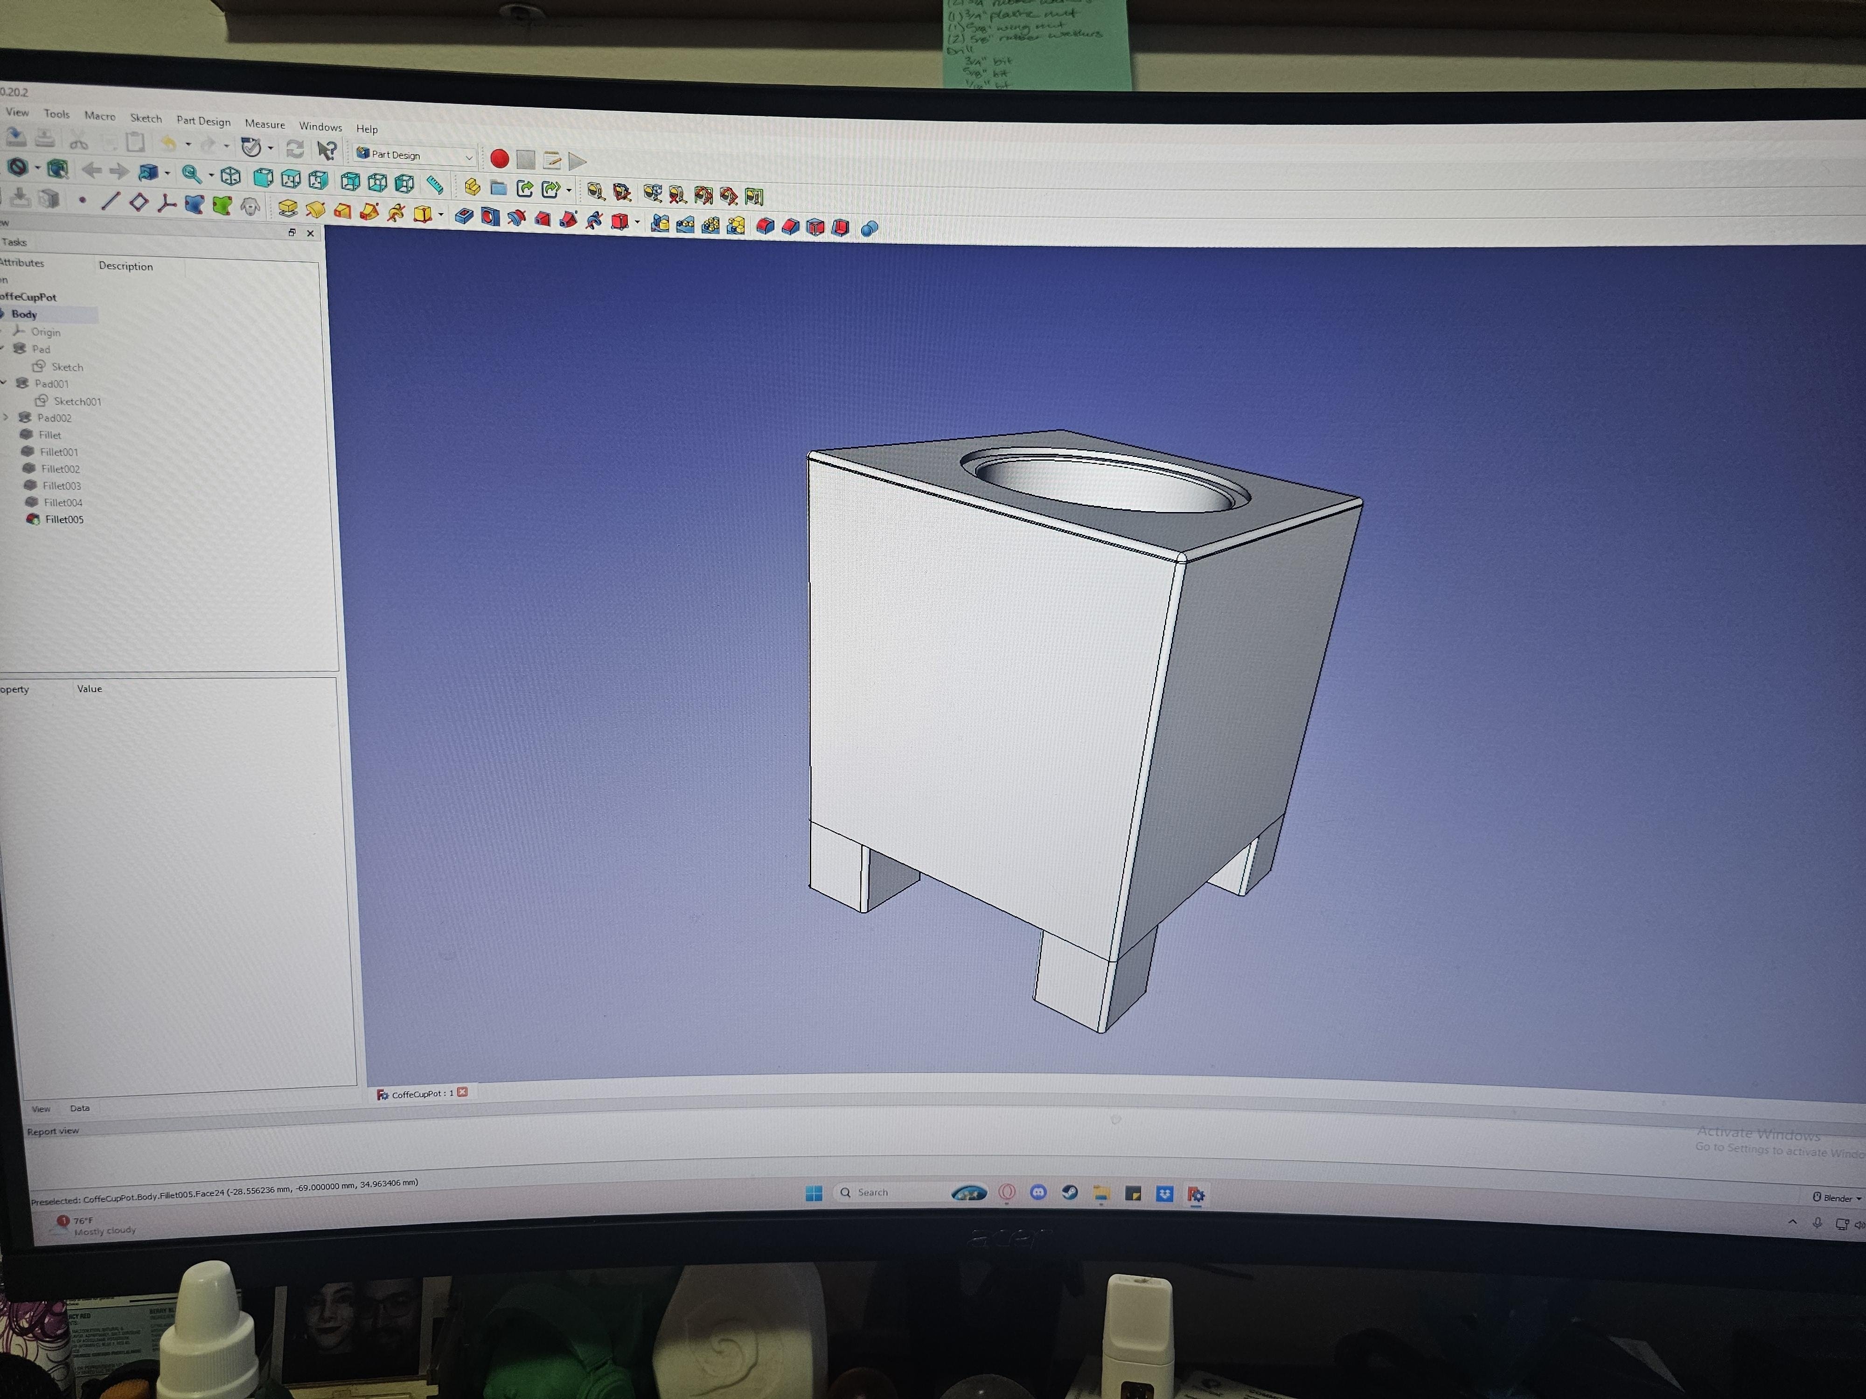1866x1399 pixels.
Task: Open redo history dropdown arrow
Action: tap(226, 146)
